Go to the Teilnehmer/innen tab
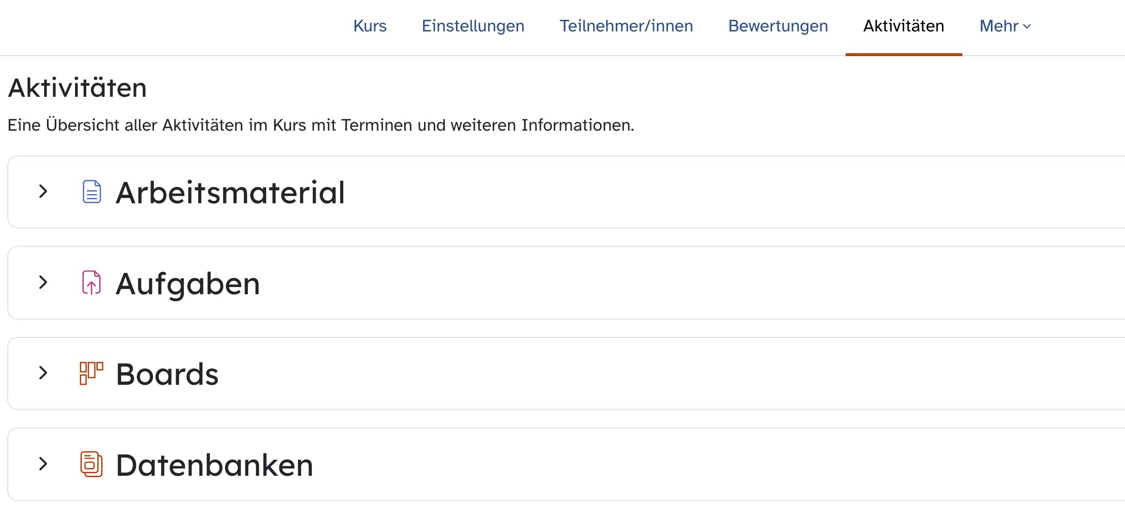This screenshot has width=1125, height=514. pyautogui.click(x=626, y=26)
